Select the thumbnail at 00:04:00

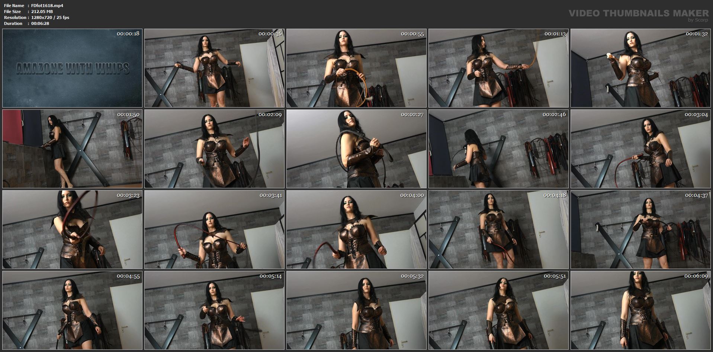[356, 230]
